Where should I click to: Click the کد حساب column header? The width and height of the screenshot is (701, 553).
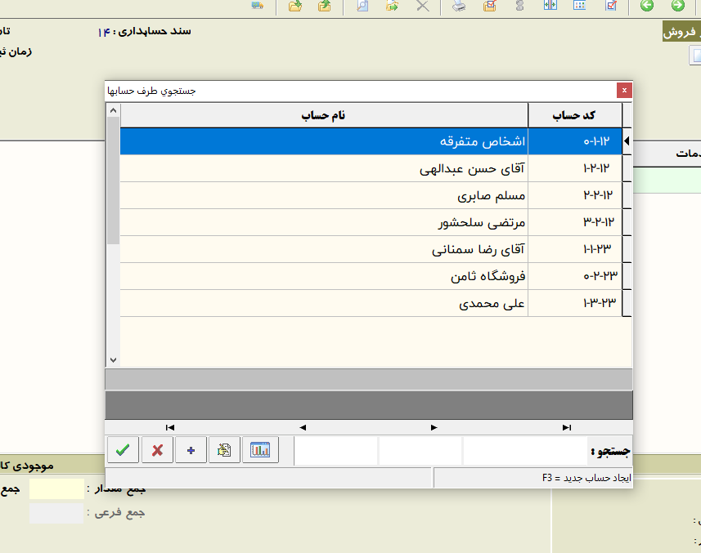(575, 115)
